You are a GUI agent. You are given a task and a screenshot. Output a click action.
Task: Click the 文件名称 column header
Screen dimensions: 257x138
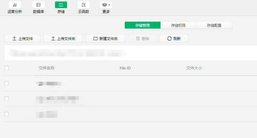click(47, 68)
